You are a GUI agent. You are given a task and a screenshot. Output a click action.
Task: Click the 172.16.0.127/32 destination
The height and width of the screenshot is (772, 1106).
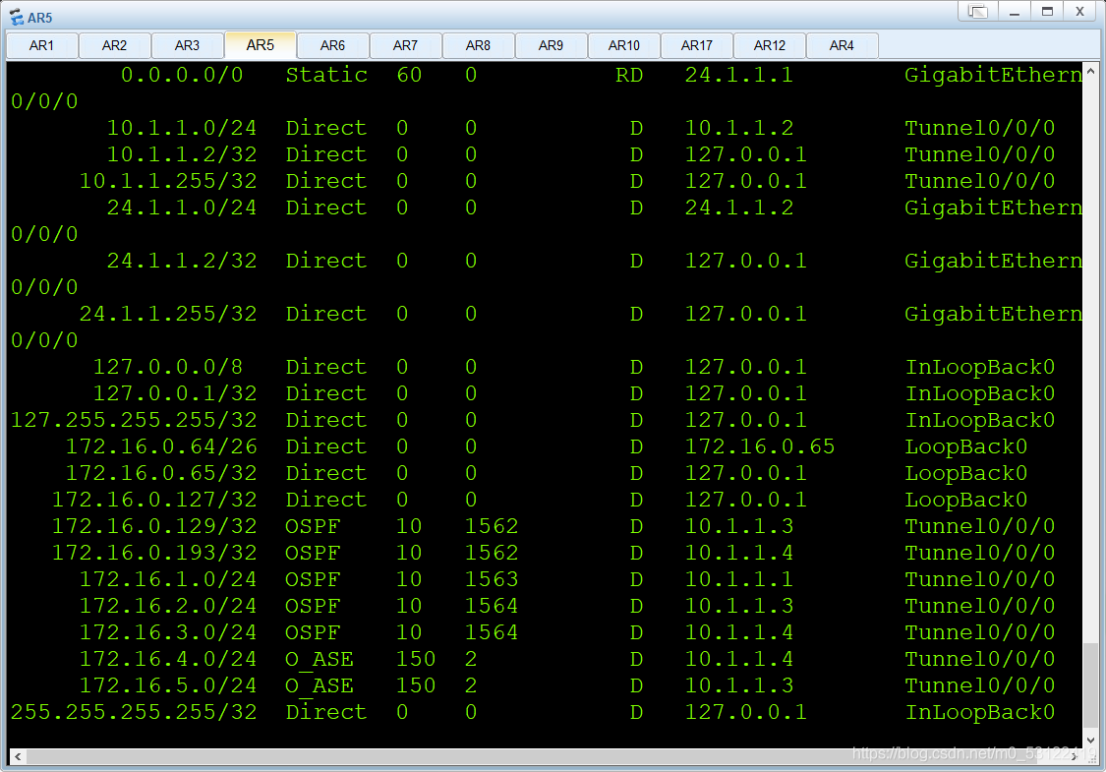(154, 500)
